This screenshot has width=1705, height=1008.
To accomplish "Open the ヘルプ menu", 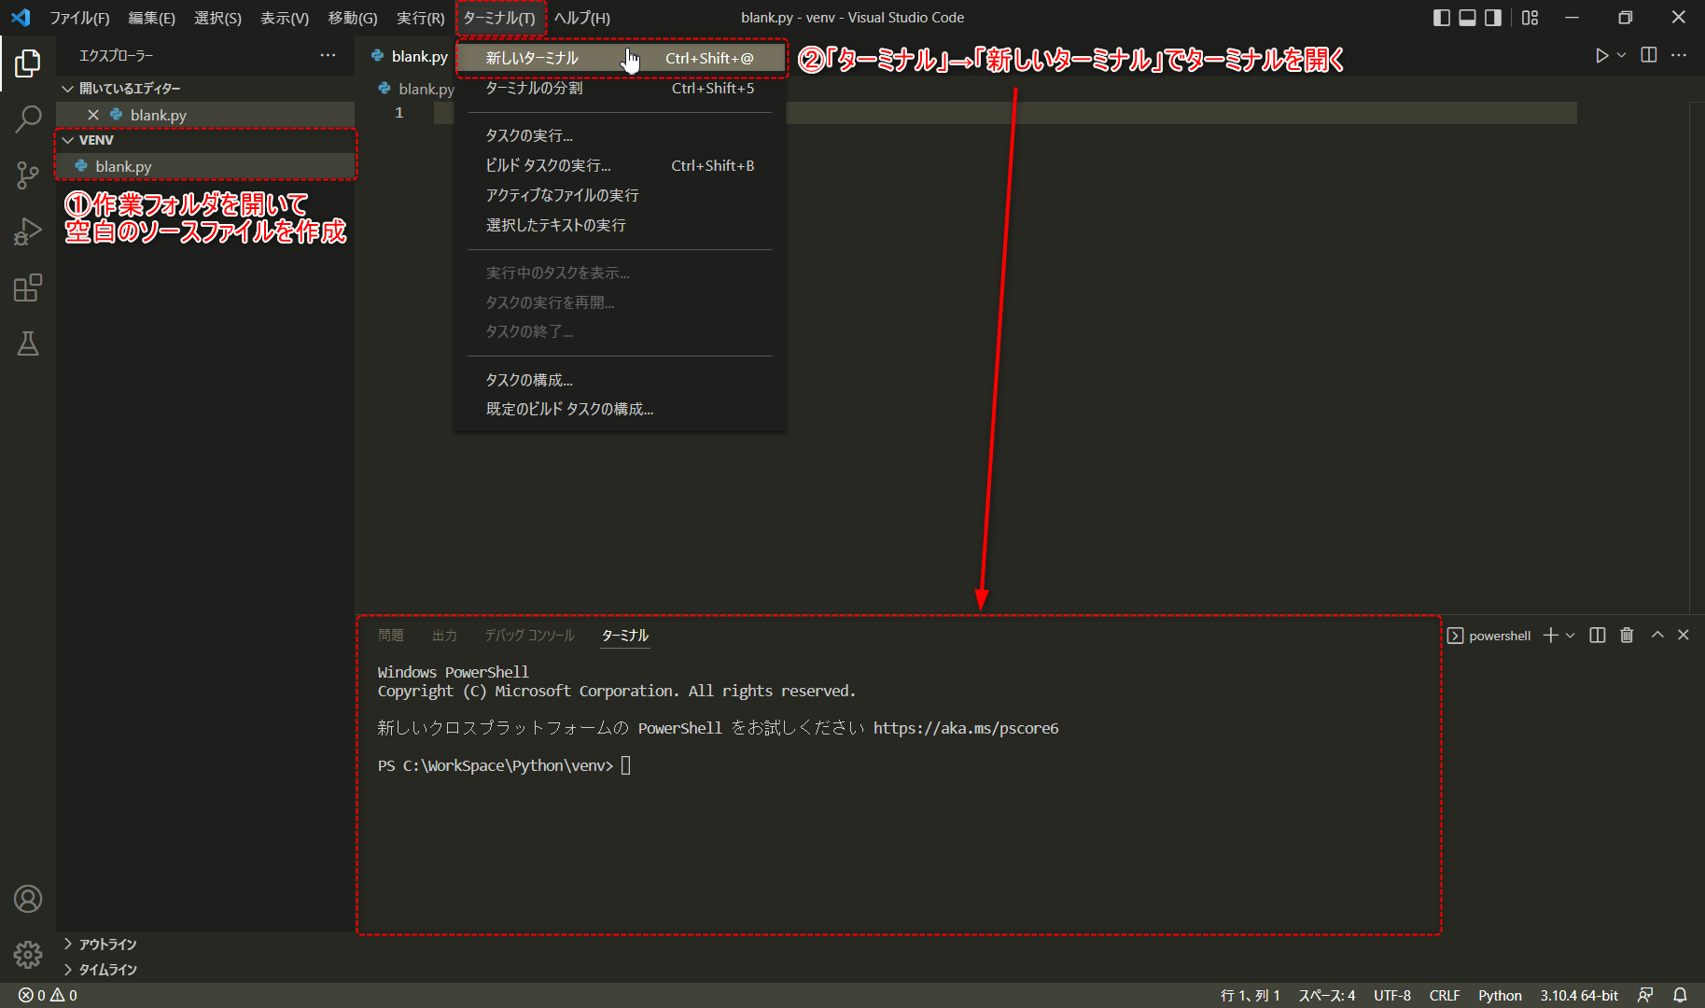I will (580, 17).
